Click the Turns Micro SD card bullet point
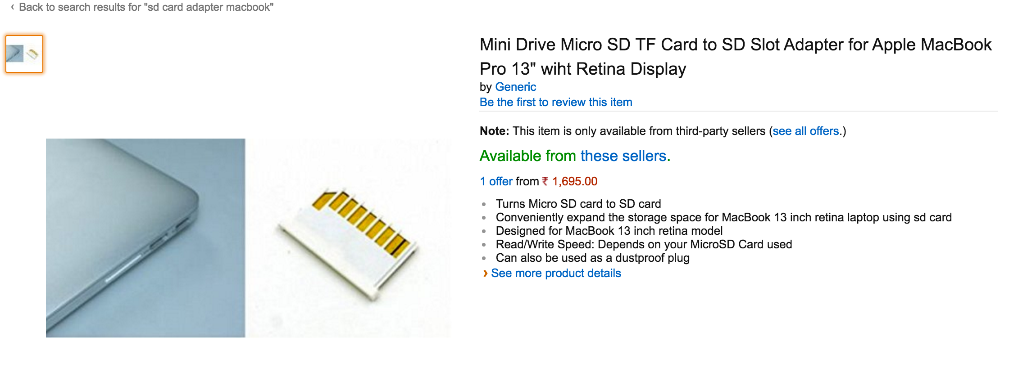Image resolution: width=1009 pixels, height=377 pixels. pyautogui.click(x=578, y=203)
